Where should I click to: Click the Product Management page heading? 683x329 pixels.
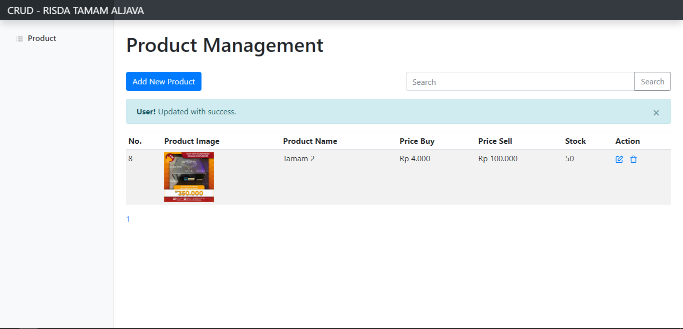(x=224, y=45)
